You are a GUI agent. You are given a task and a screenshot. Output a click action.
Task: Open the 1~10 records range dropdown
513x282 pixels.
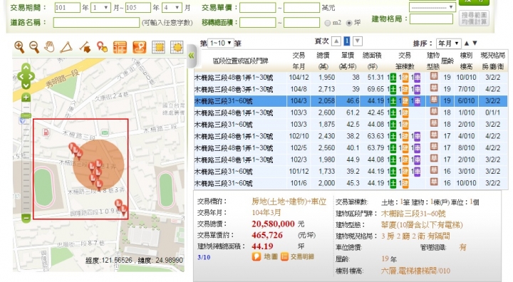[x=220, y=43]
